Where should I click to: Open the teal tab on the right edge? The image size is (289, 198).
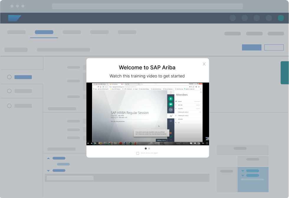285,73
